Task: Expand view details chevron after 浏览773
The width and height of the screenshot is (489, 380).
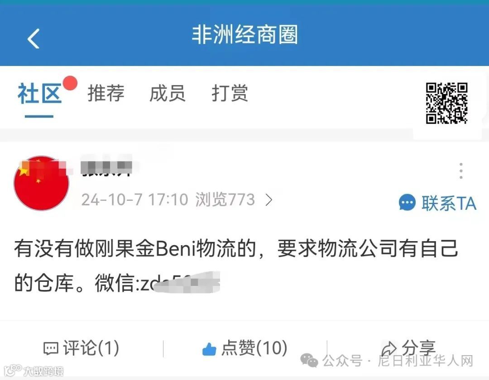Action: [269, 199]
